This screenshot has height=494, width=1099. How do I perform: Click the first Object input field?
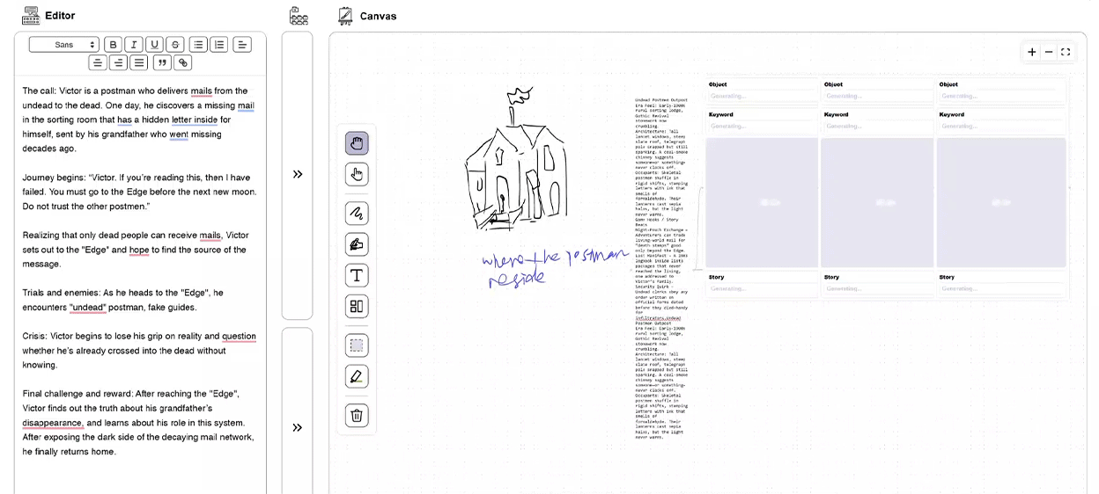(x=762, y=96)
